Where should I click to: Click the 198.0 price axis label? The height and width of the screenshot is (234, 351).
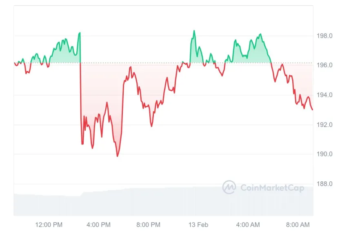(325, 36)
